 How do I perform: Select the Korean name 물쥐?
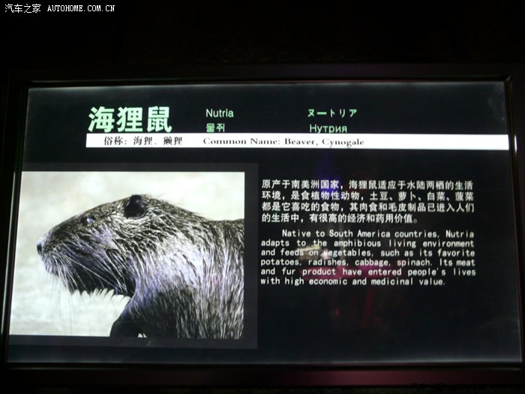[x=215, y=128]
